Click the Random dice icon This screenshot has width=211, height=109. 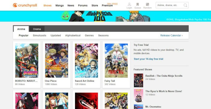click(x=147, y=4)
